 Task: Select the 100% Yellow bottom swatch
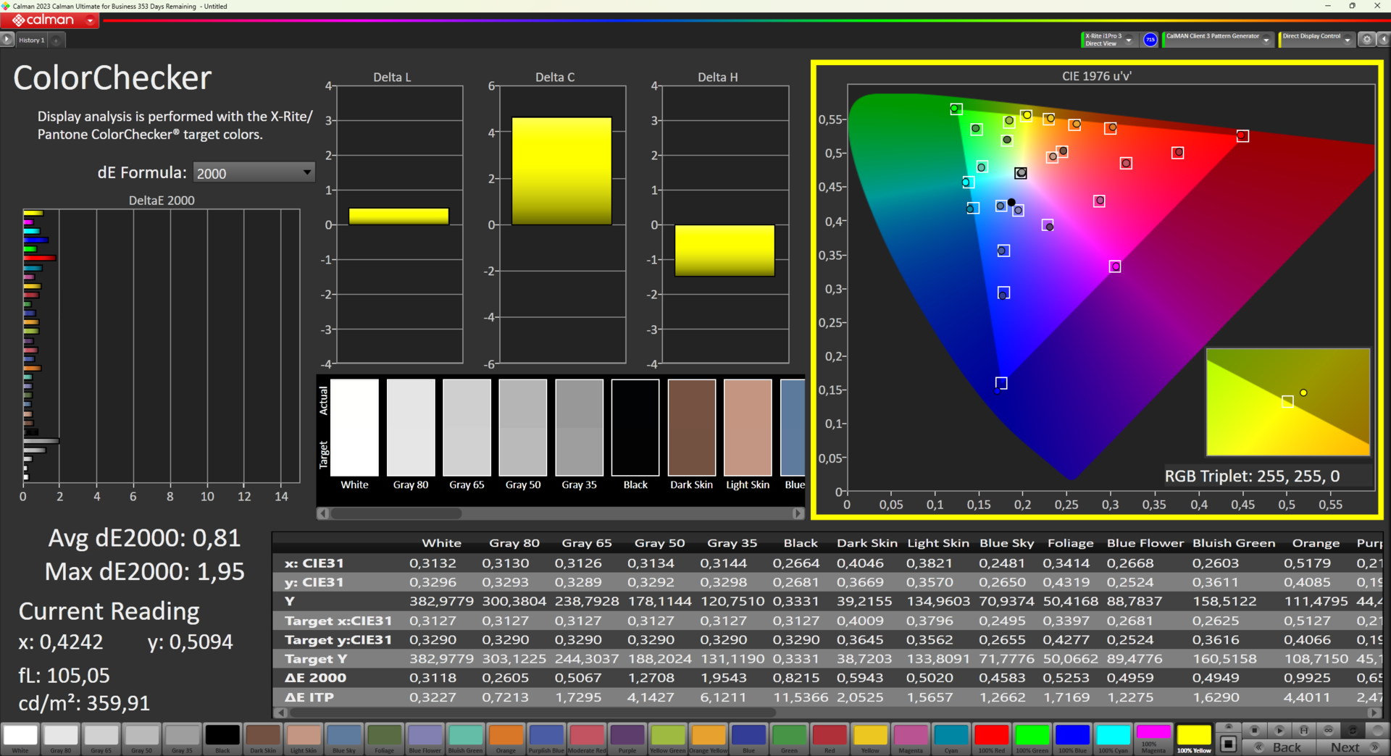(x=1194, y=739)
